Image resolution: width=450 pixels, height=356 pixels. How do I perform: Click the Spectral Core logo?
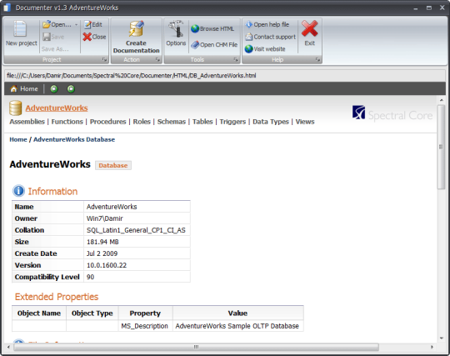click(x=392, y=114)
